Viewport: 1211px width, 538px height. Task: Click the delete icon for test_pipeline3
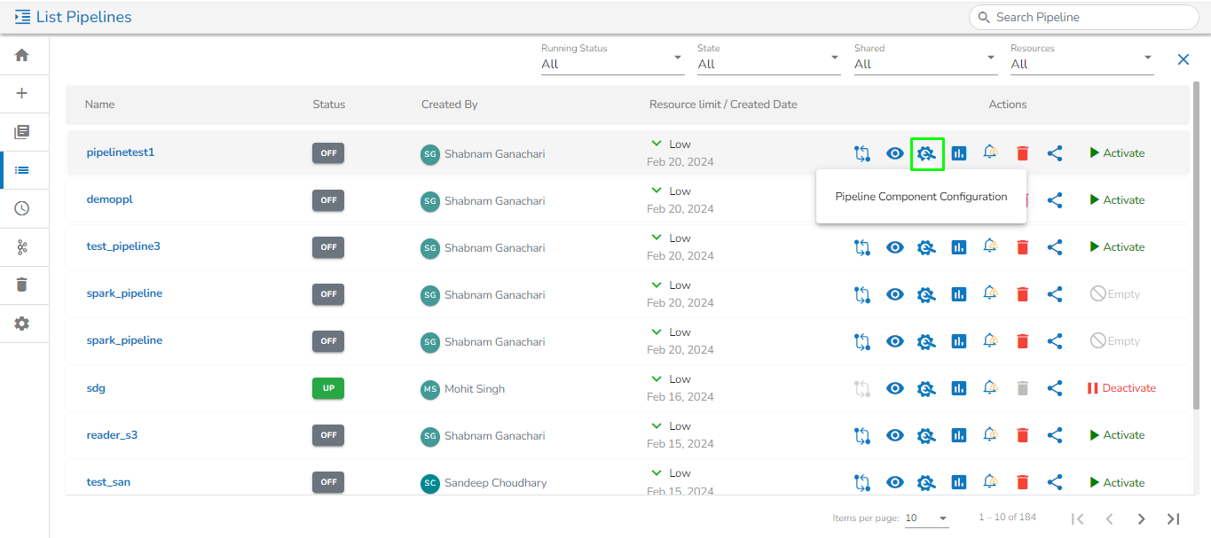(1022, 247)
